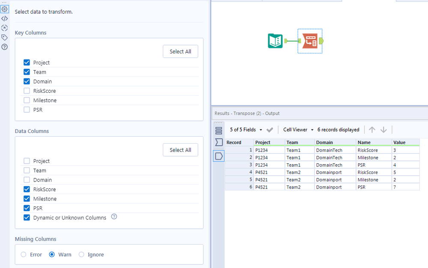Select DomainTech cell in record 2
The height and width of the screenshot is (268, 428).
pos(335,158)
